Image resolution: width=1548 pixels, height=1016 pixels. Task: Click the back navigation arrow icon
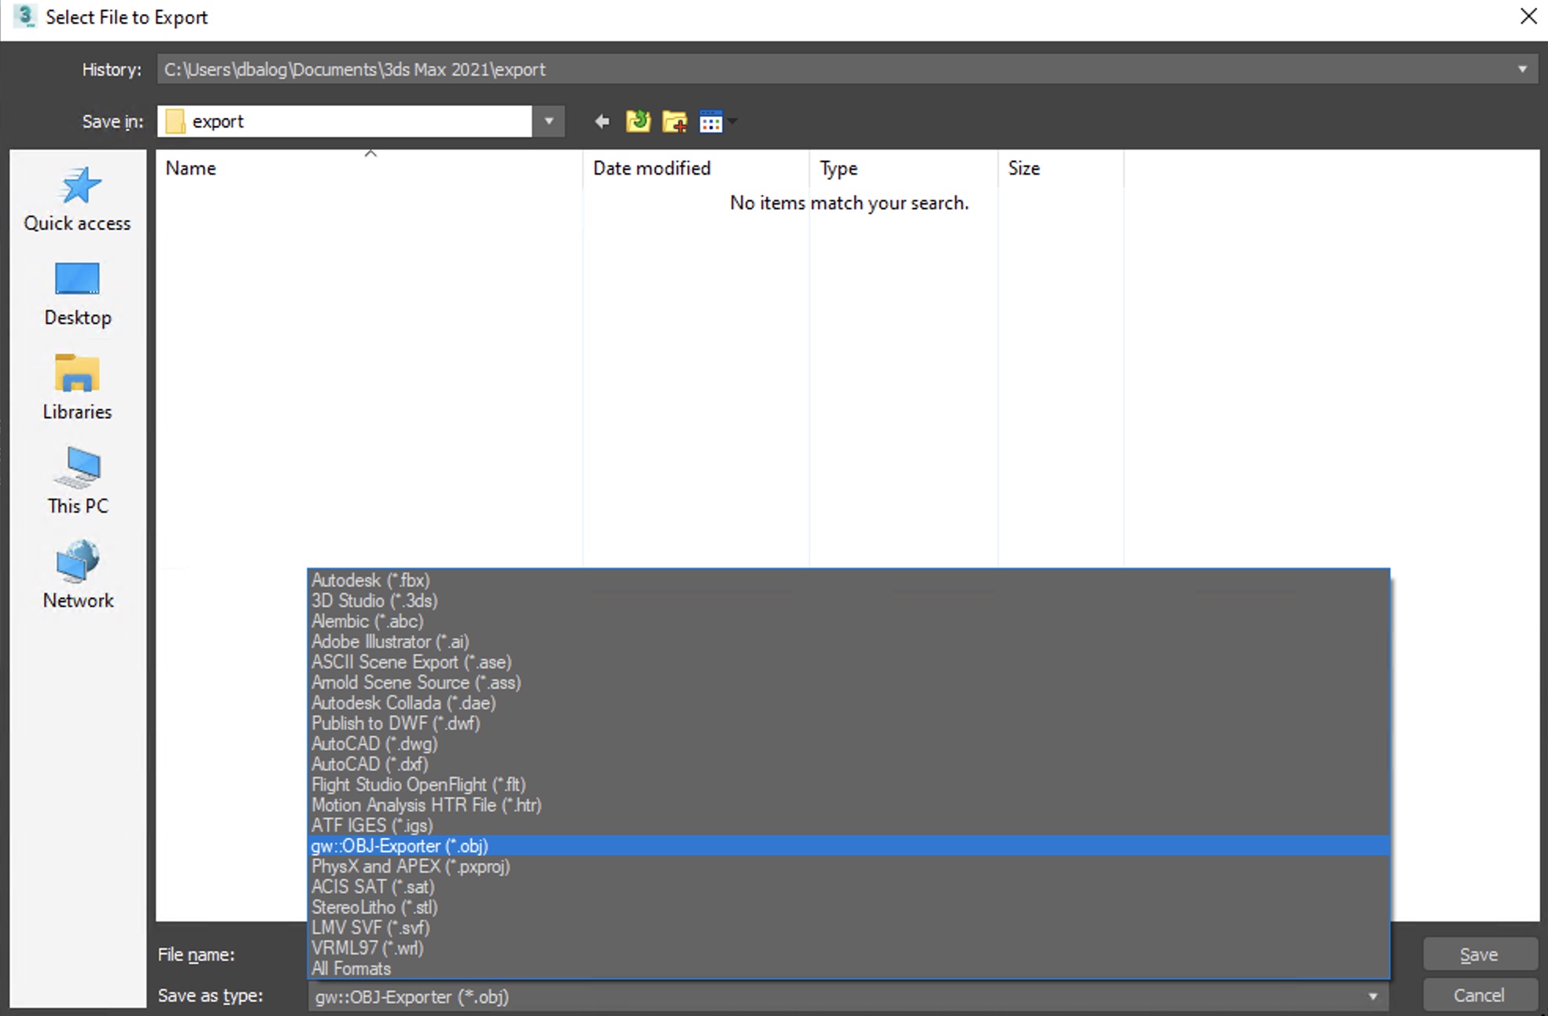tap(601, 121)
